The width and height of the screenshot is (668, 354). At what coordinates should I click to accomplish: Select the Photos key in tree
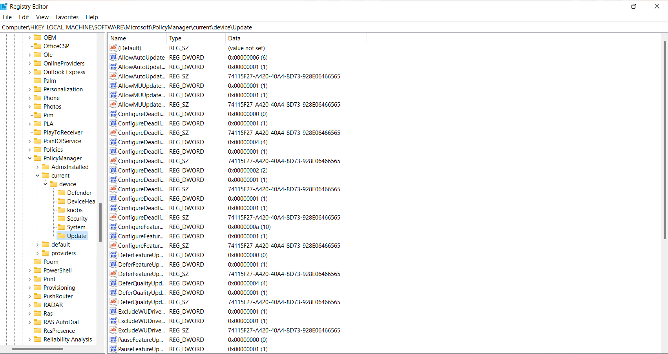(x=52, y=107)
